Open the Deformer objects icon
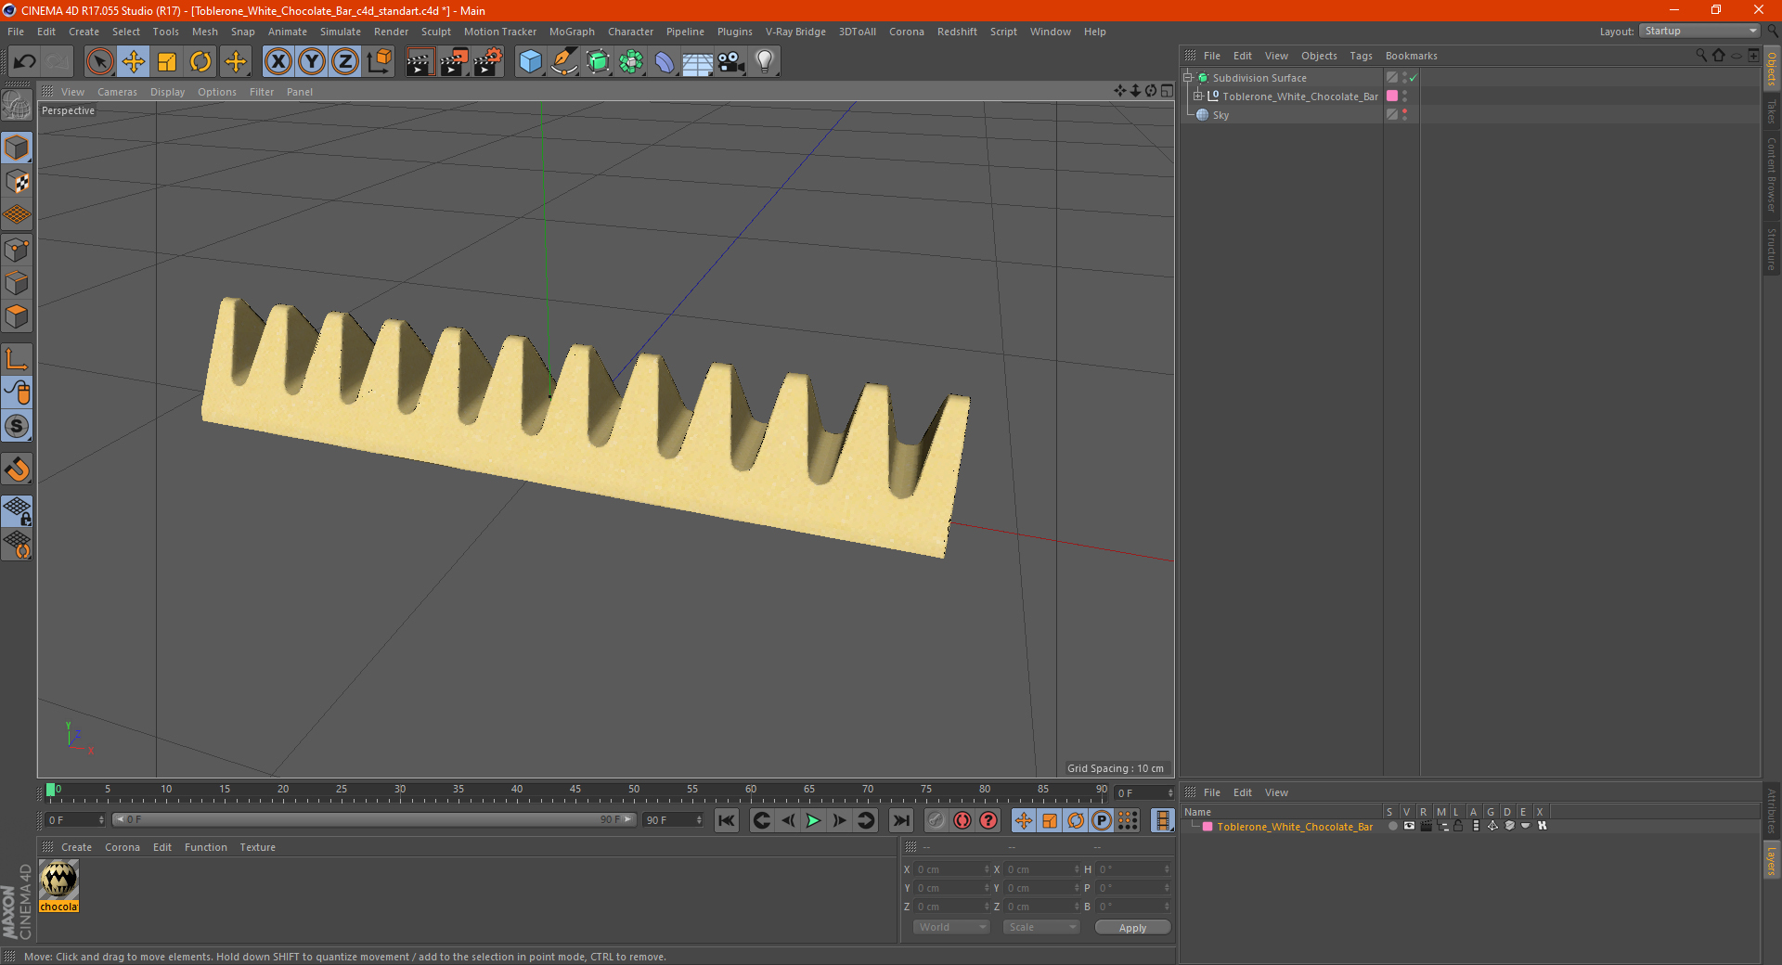This screenshot has height=965, width=1782. click(665, 62)
